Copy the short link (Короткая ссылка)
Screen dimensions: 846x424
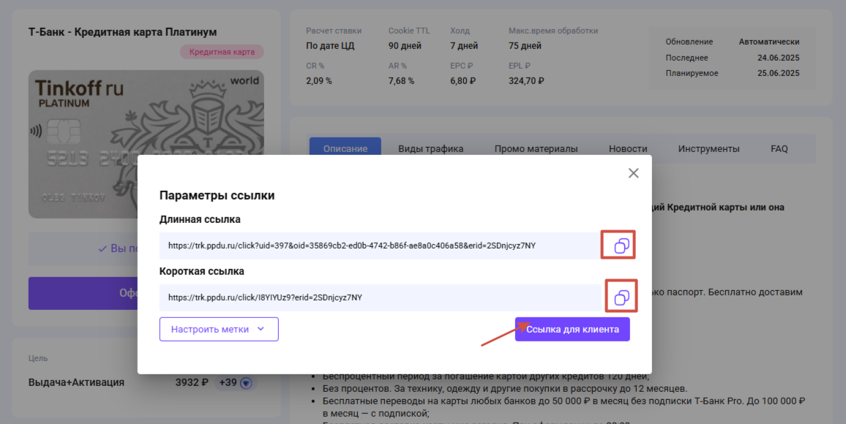pyautogui.click(x=621, y=298)
